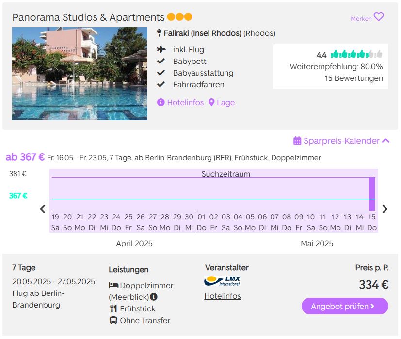Viewport: 401px width, 339px height.
Task: Collapse the Sparpreis-Kalender chevron
Action: click(385, 141)
